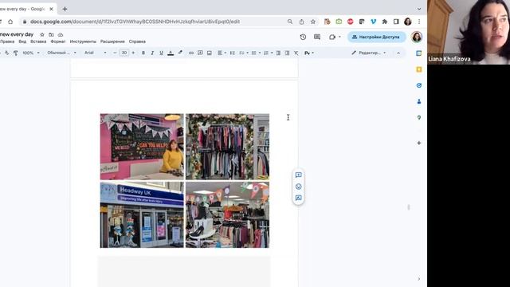Open the input tools dropdown
The image size is (510, 287).
click(309, 53)
